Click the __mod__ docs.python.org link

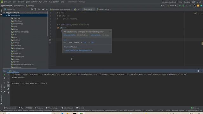[x=78, y=50]
